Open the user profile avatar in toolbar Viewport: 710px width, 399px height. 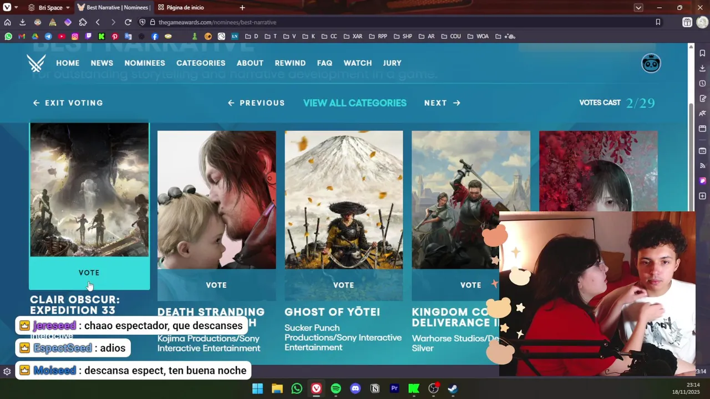click(x=702, y=22)
